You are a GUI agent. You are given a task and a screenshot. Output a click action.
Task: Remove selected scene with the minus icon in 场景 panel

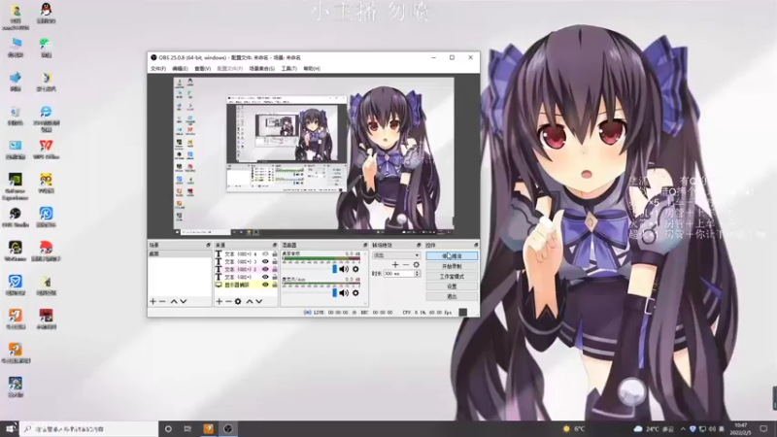pyautogui.click(x=162, y=301)
